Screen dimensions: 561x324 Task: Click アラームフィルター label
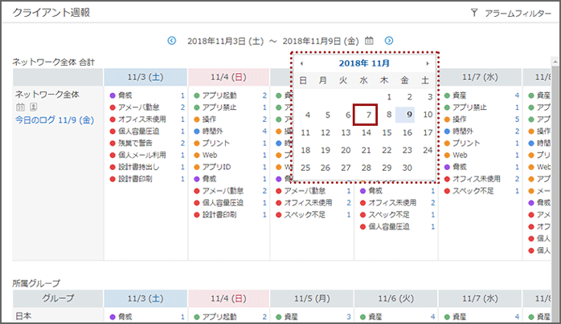[518, 13]
